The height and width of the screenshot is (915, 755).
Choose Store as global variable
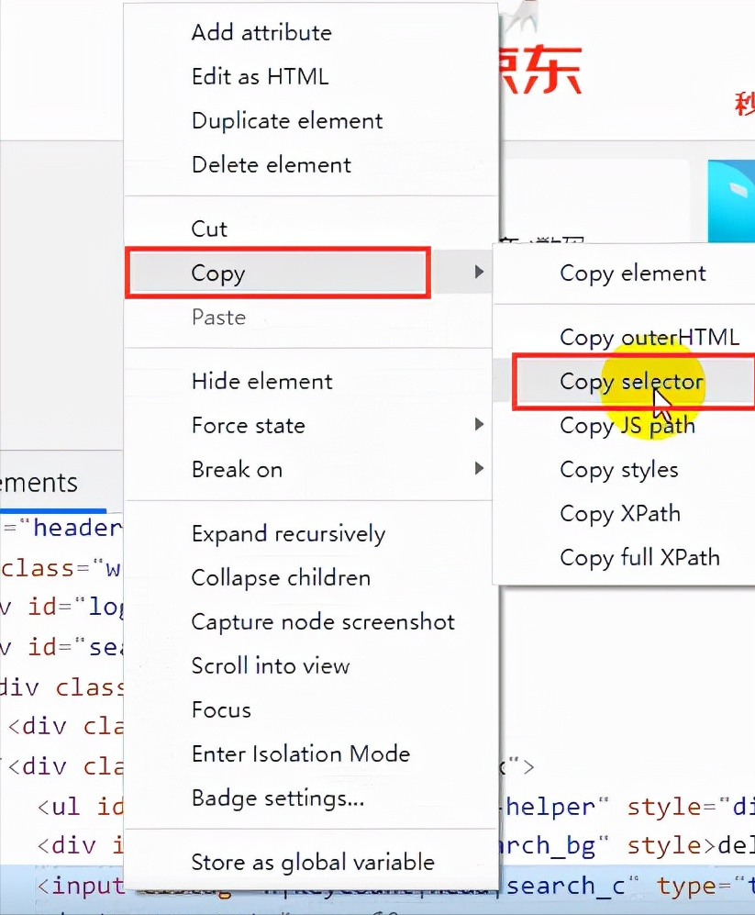313,863
